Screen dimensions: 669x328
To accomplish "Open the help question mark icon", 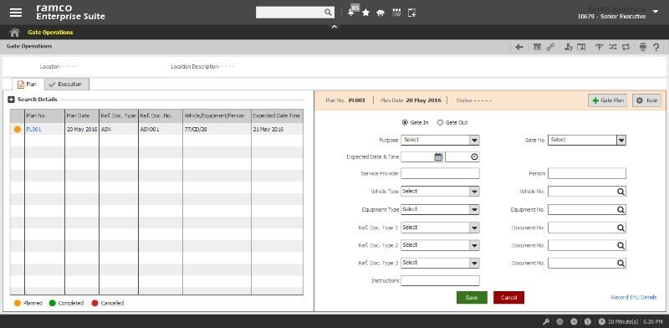I will click(656, 48).
